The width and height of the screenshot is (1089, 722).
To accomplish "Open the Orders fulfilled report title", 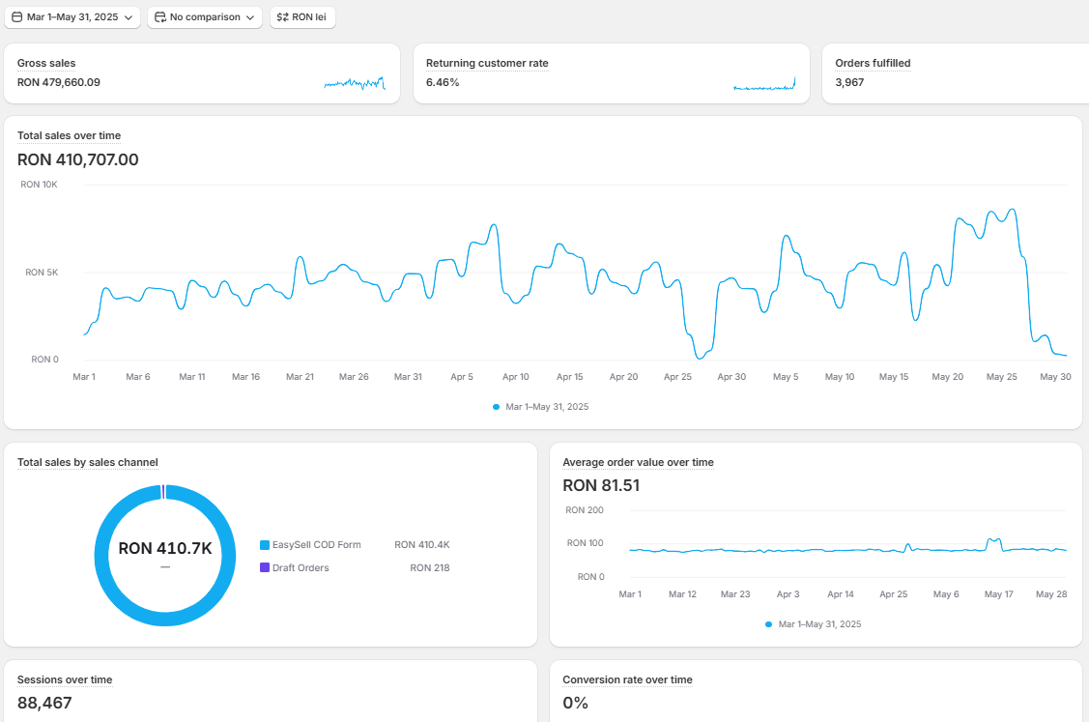I will click(873, 63).
